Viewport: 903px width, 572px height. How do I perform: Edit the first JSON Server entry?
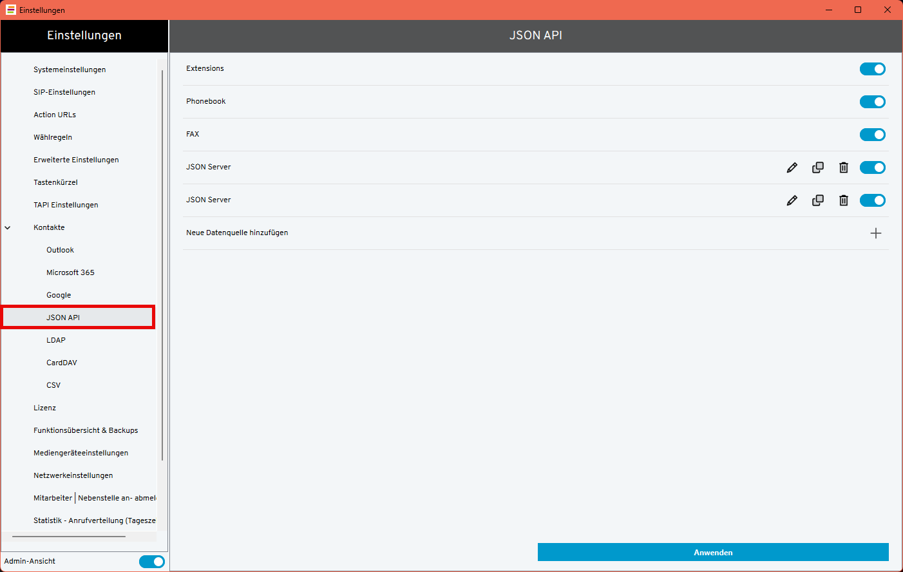coord(792,167)
